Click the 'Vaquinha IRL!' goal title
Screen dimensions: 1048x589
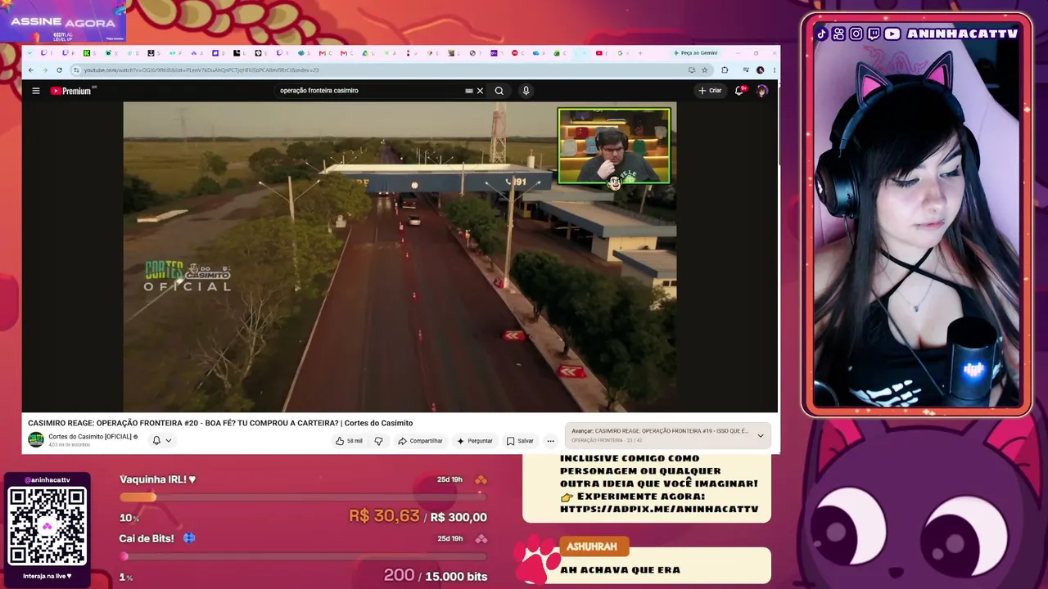click(x=157, y=479)
